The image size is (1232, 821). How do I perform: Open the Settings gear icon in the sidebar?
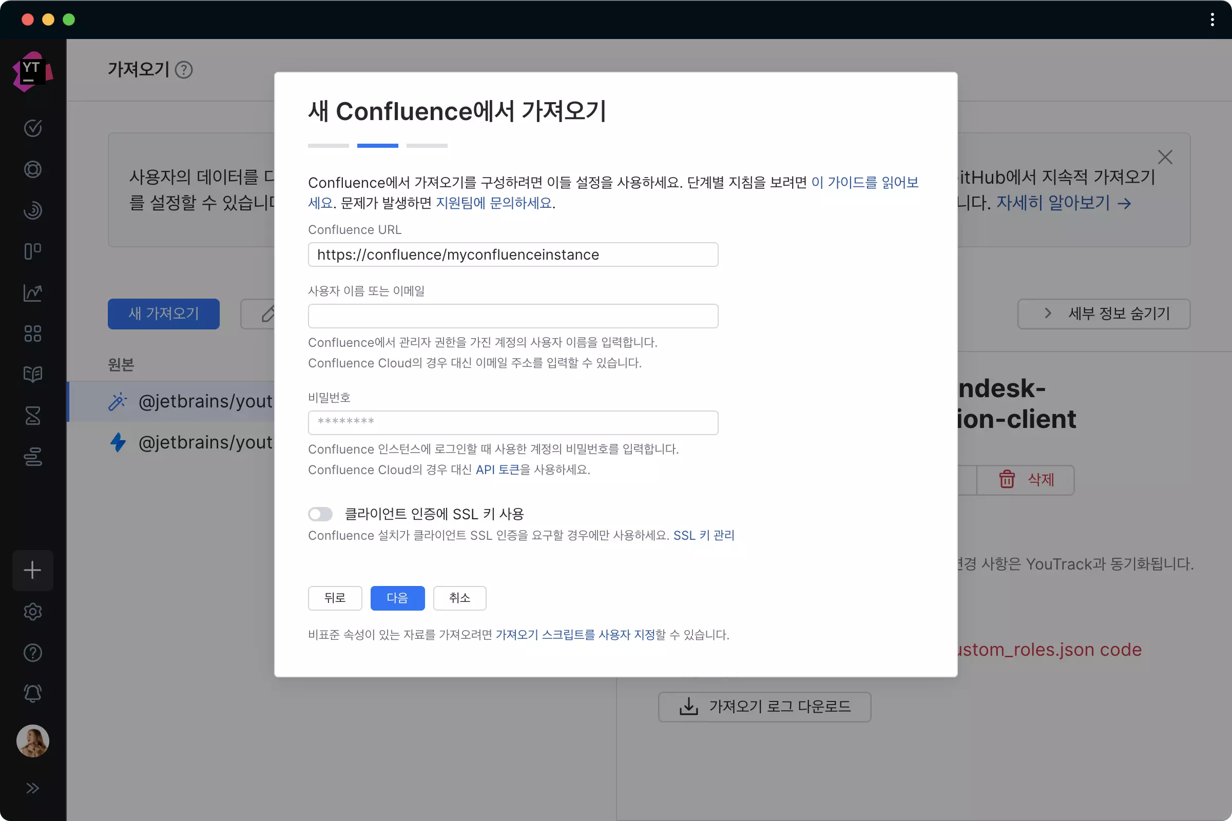33,612
